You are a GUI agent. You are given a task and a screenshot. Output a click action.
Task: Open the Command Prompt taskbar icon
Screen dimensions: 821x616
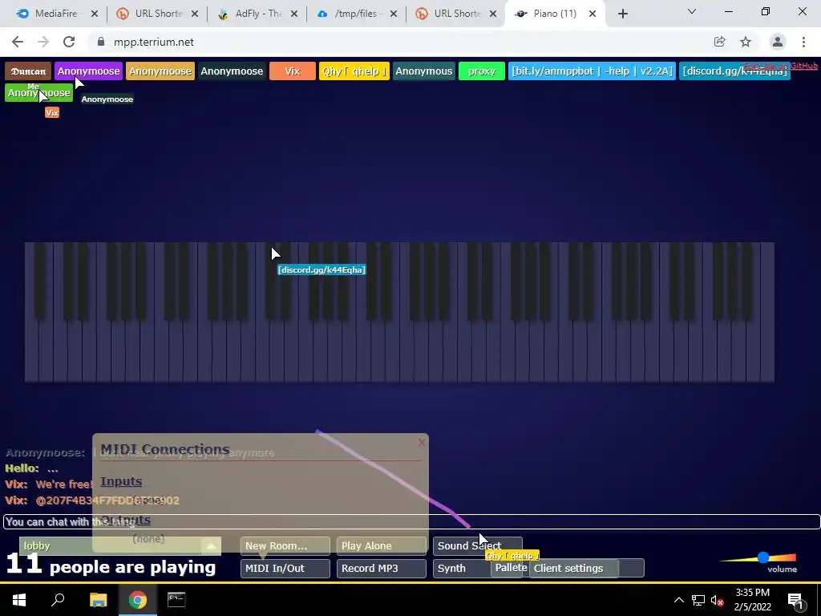click(176, 600)
